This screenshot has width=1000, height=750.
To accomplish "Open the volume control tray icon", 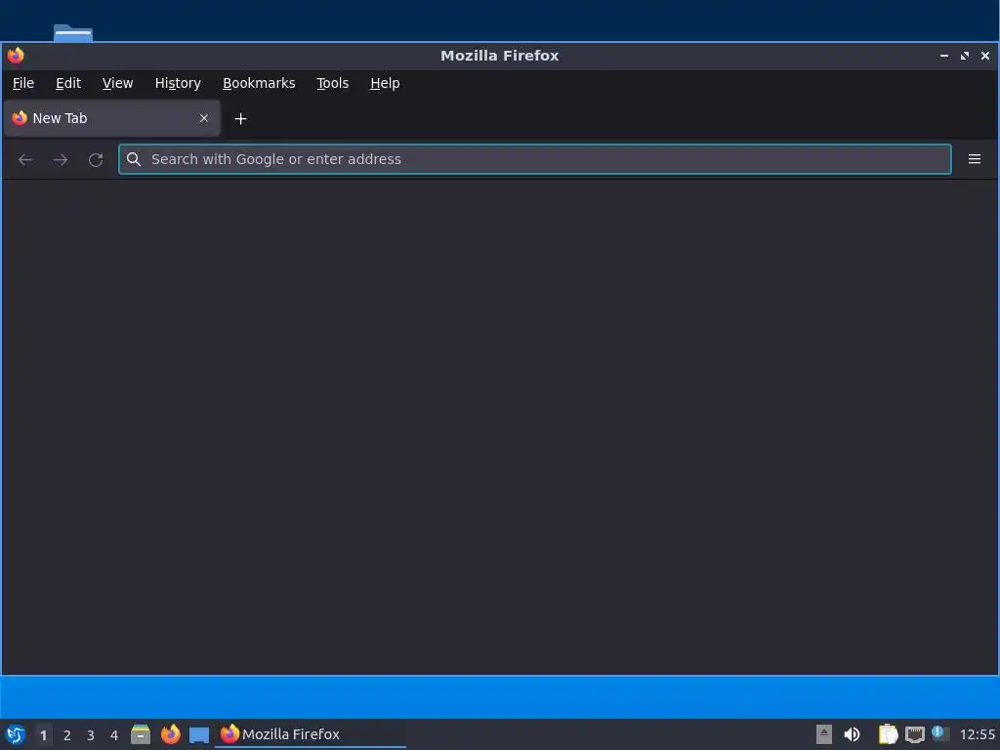I will [x=852, y=734].
